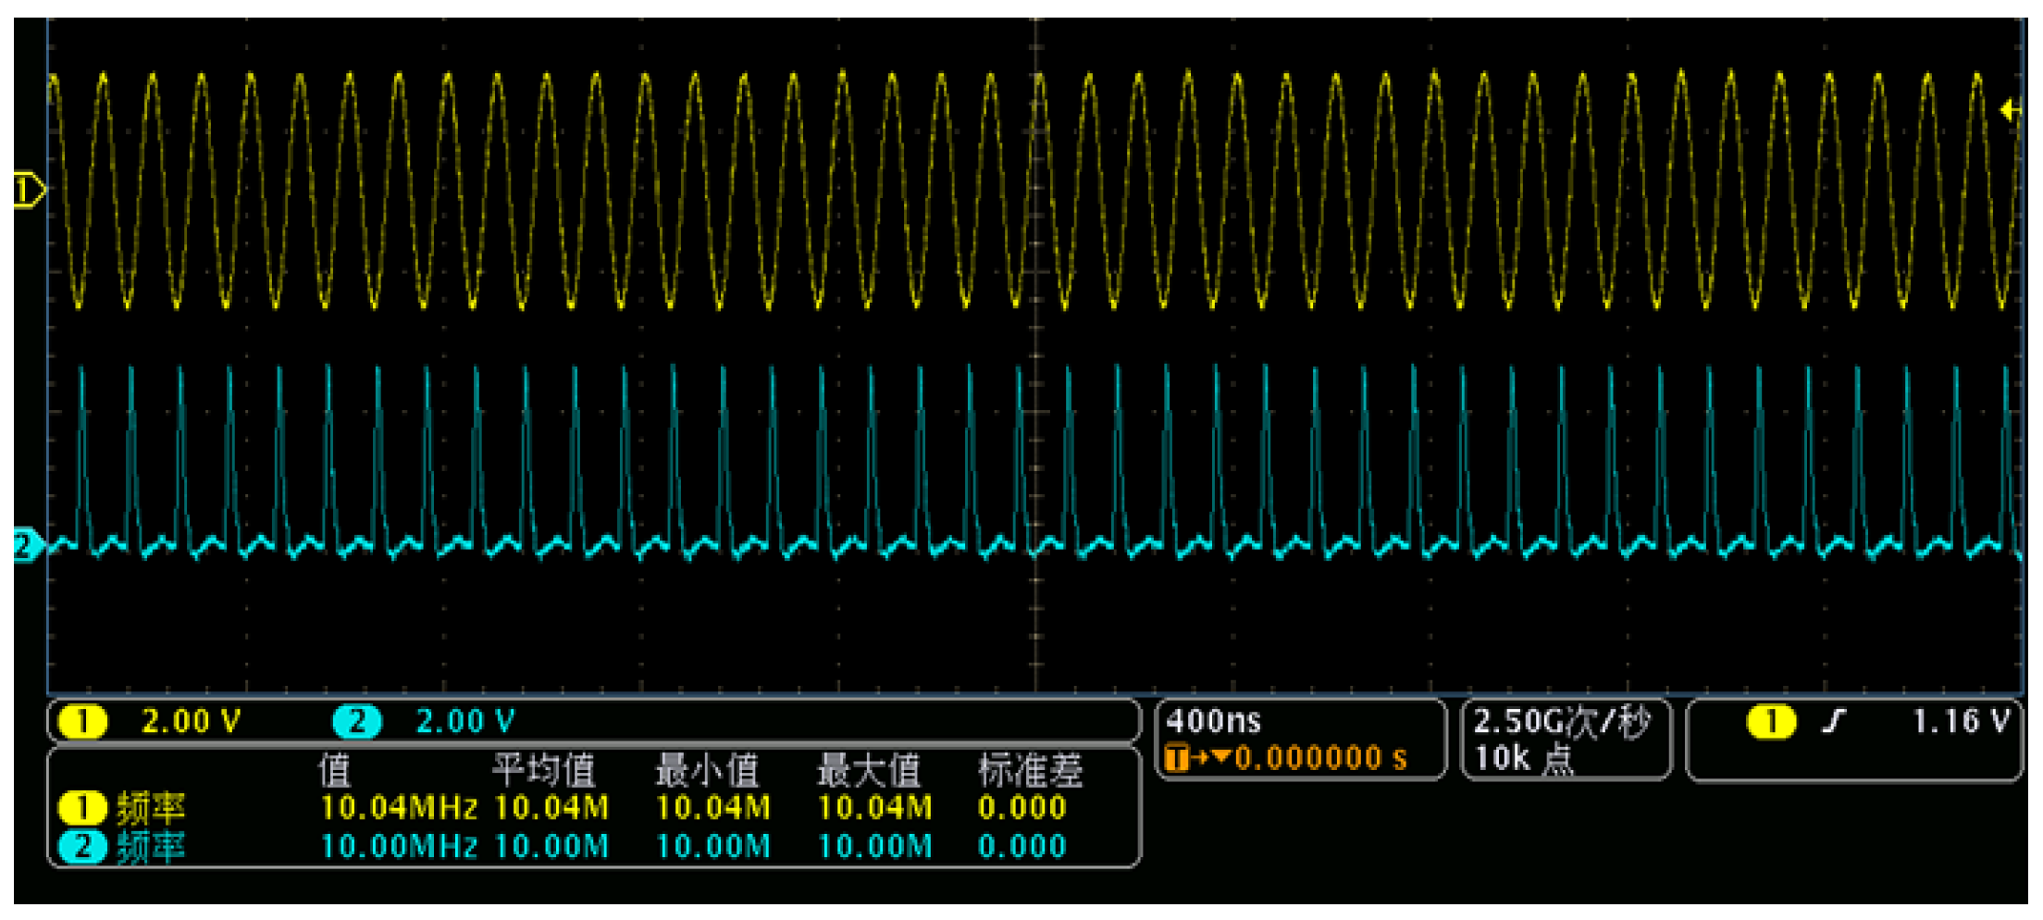The image size is (2043, 920).
Task: Select the channel 2 2.00 V scale readout
Action: tap(465, 721)
